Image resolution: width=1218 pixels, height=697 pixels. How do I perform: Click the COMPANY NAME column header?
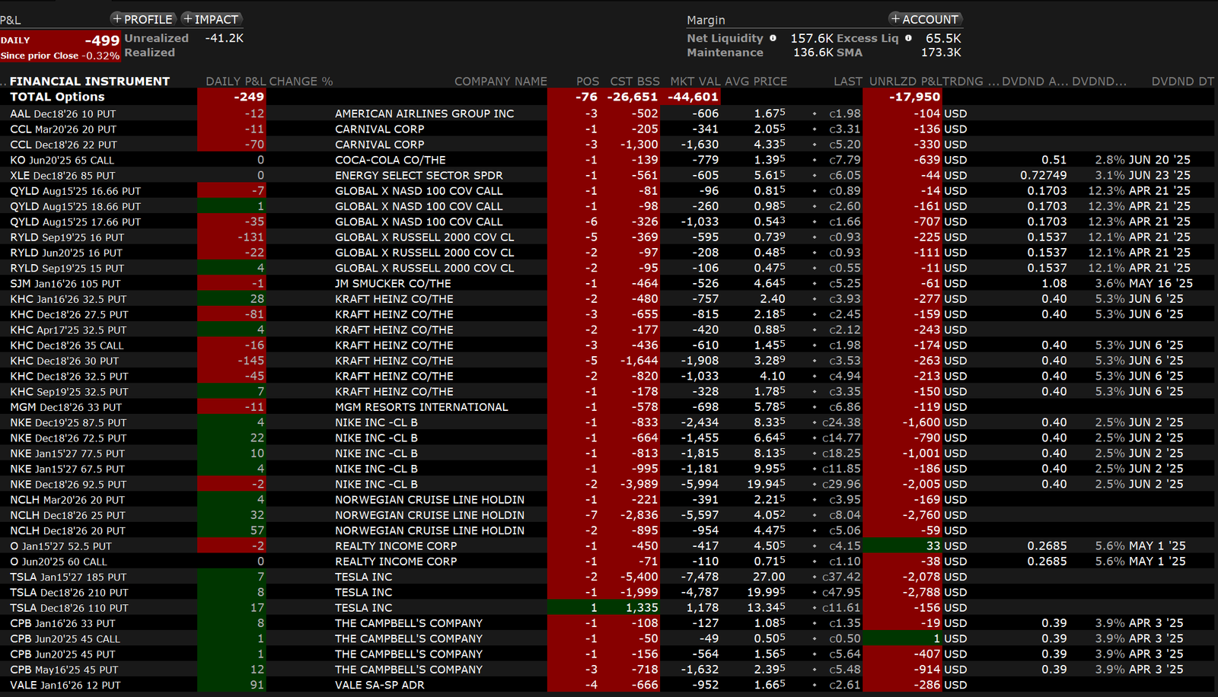[x=500, y=81]
